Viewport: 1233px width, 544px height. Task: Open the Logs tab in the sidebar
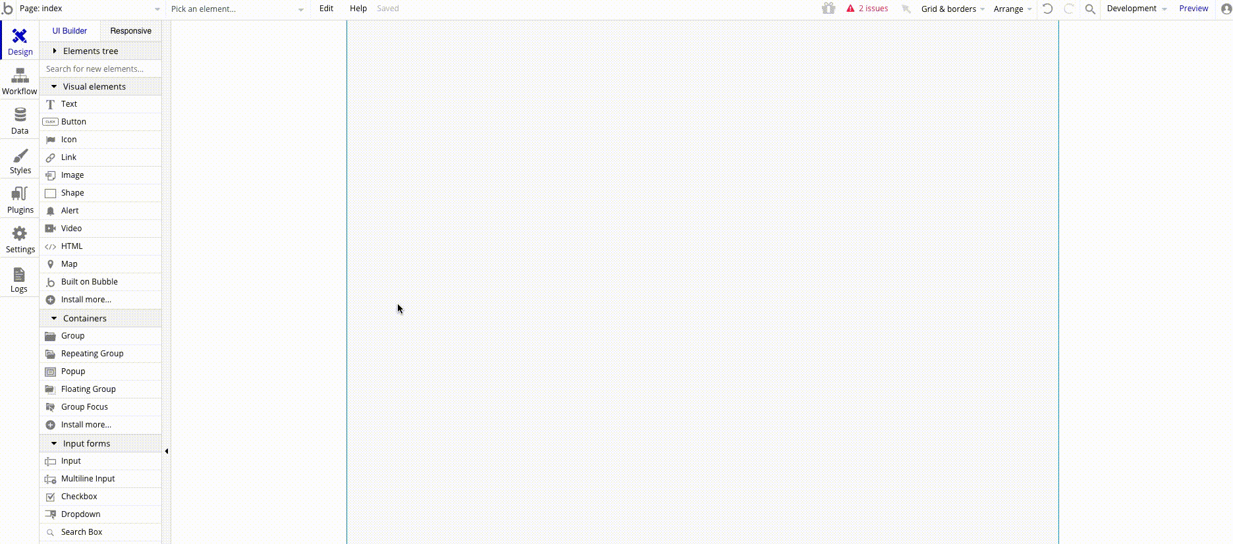point(20,278)
